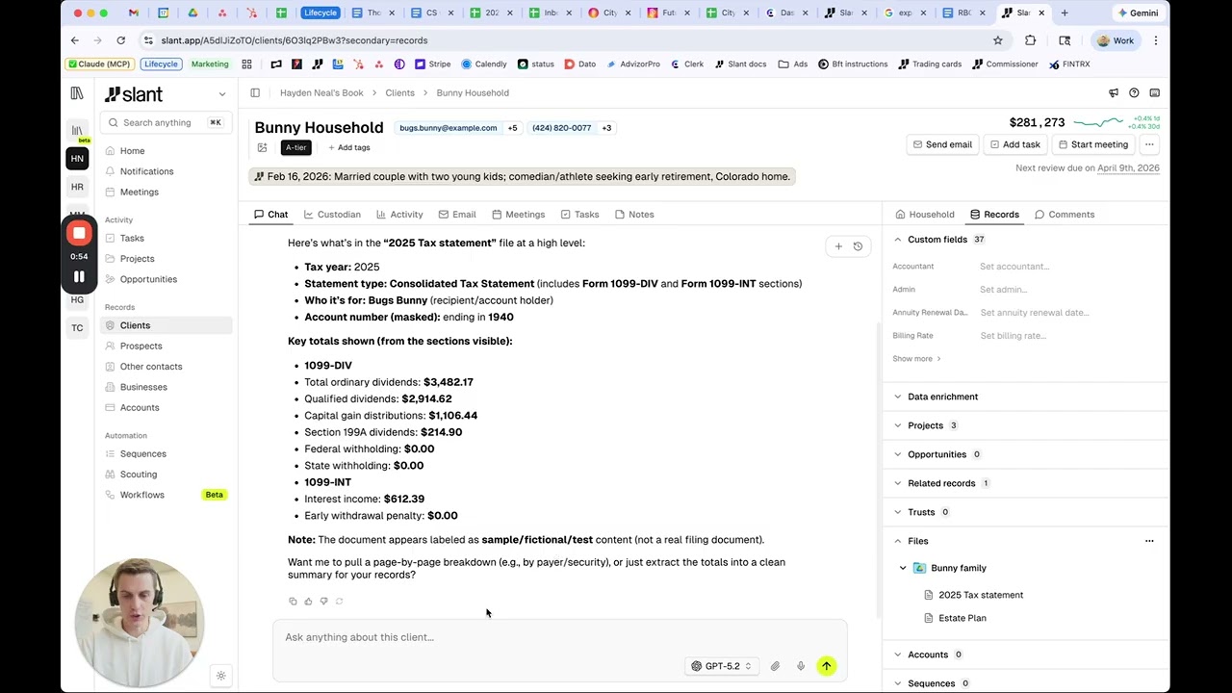Open Workflows in the sidebar

(x=142, y=495)
